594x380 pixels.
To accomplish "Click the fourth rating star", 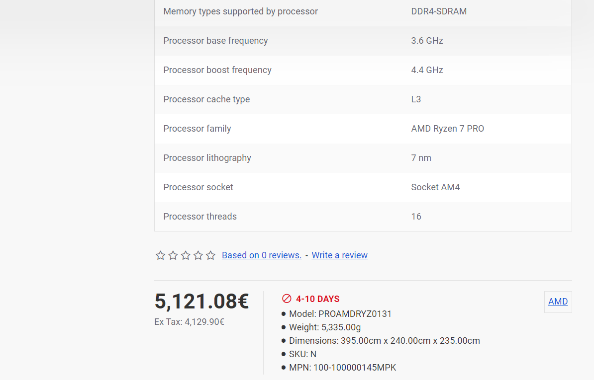I will (198, 256).
